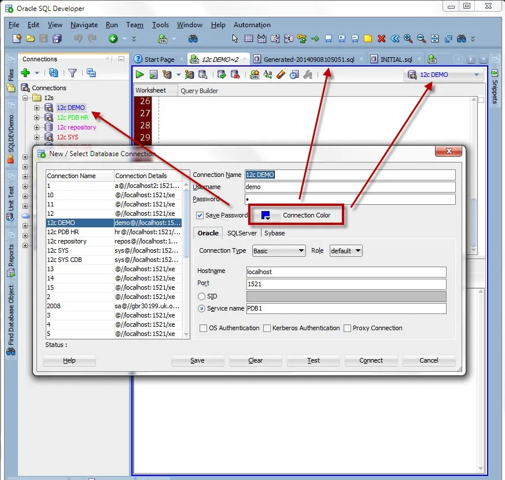Select 12c PDB HR row in connection list
This screenshot has width=505, height=480.
[114, 232]
